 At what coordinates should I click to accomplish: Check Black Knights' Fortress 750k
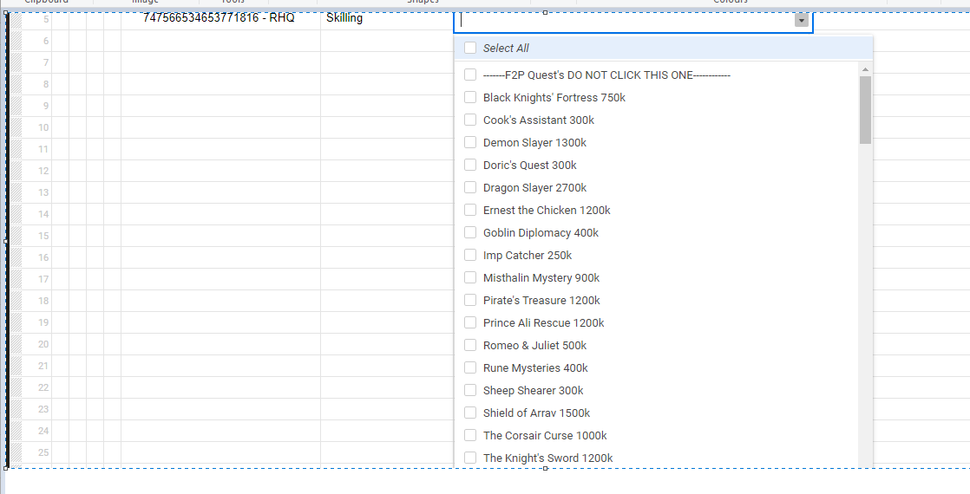coord(470,97)
